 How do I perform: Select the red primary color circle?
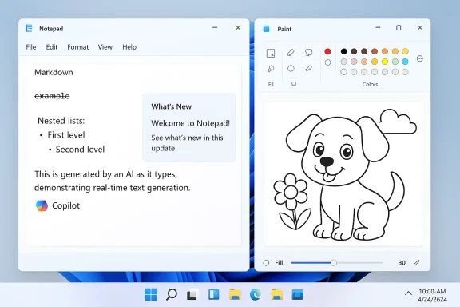coord(327,52)
